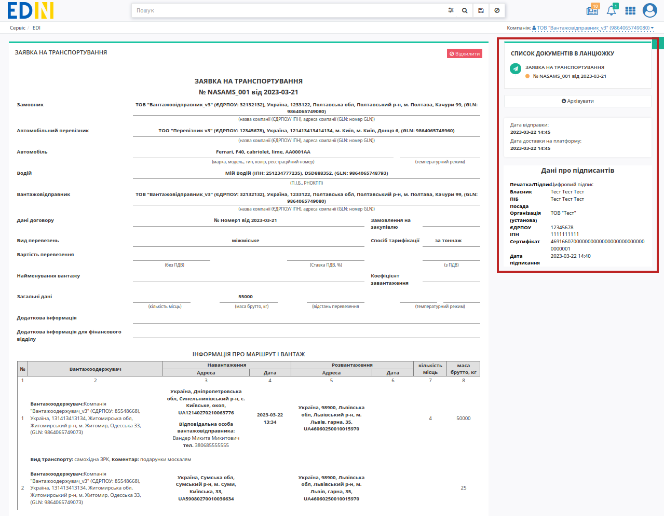Click the green side panel tab
The image size is (664, 516).
coord(658,43)
